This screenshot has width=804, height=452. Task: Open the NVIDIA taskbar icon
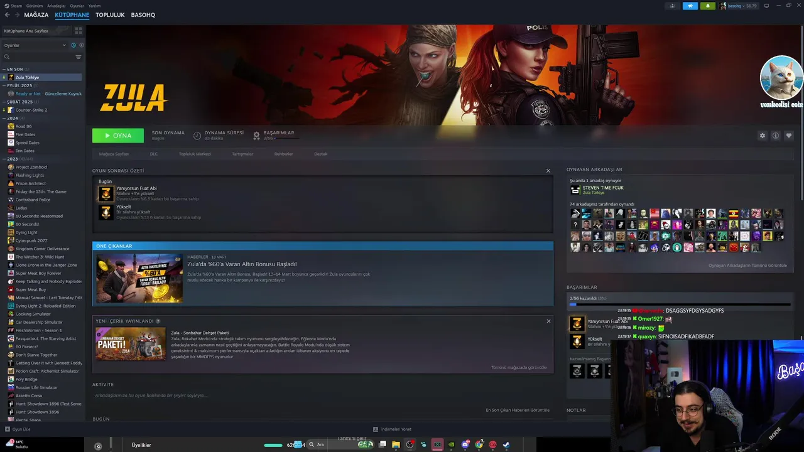click(x=451, y=444)
